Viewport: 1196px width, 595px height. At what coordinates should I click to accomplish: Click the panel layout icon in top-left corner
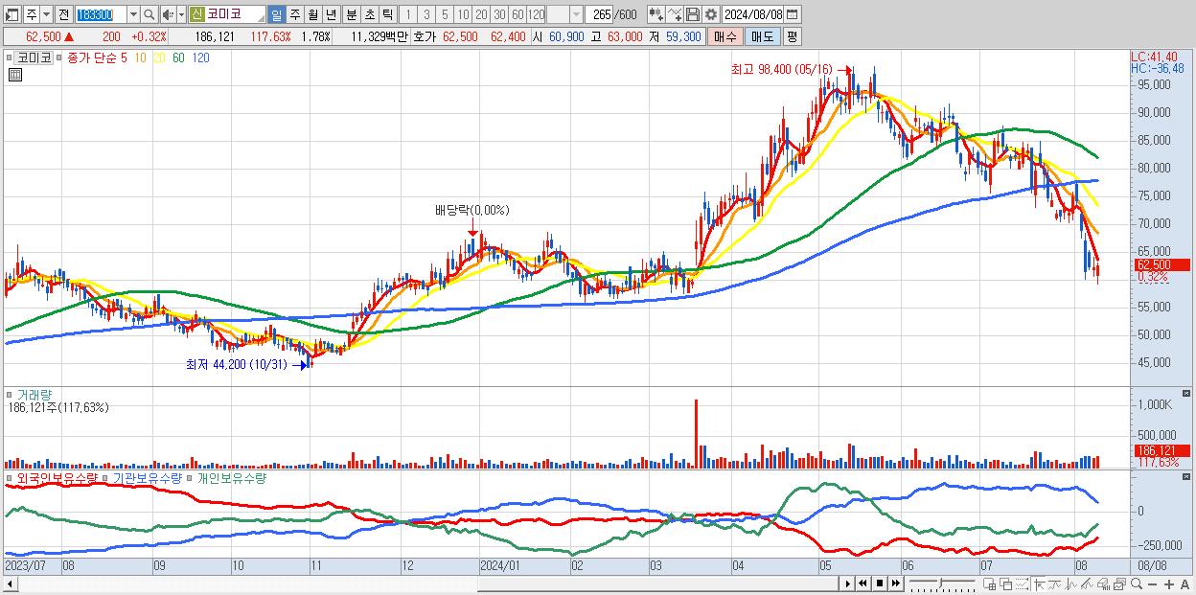[x=11, y=14]
